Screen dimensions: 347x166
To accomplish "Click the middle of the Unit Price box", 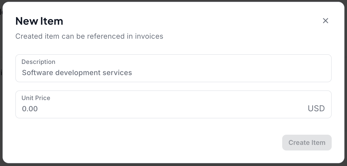I will [x=173, y=104].
